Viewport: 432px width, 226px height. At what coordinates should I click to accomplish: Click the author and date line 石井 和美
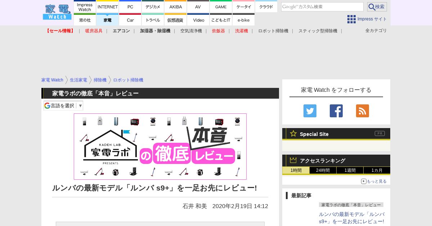pyautogui.click(x=225, y=206)
